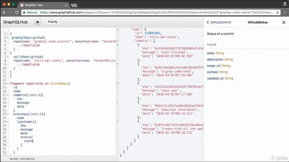
Task: Close the GraphQL Hub tab
Action: pyautogui.click(x=66, y=5)
